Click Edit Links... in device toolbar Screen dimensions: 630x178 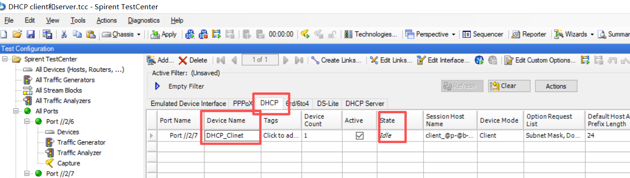[391, 60]
